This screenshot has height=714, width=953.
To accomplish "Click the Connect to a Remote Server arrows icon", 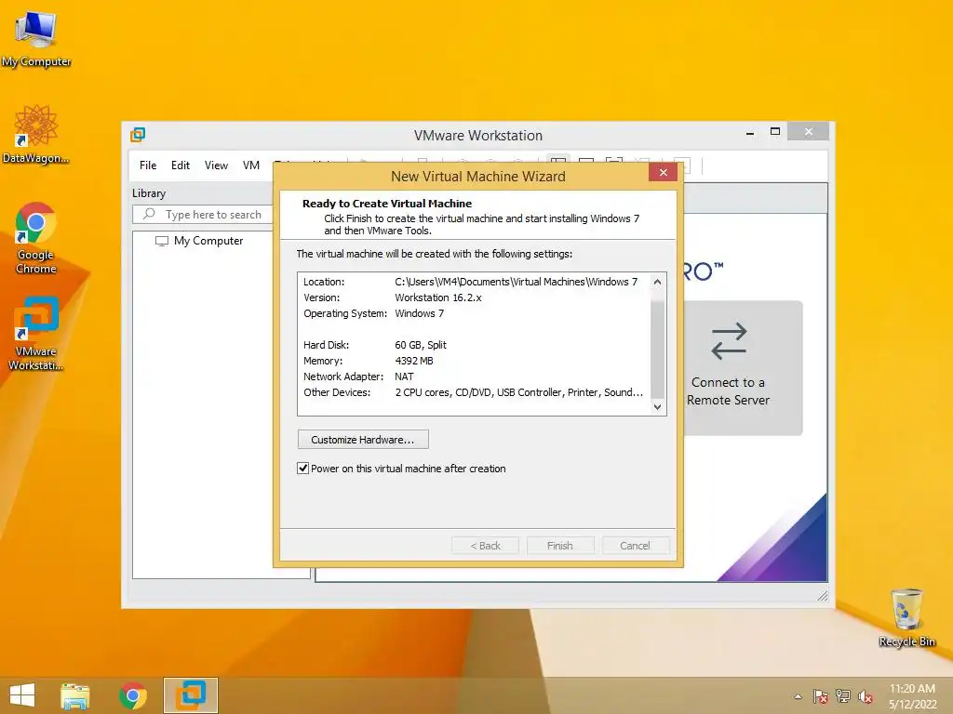I will (728, 340).
